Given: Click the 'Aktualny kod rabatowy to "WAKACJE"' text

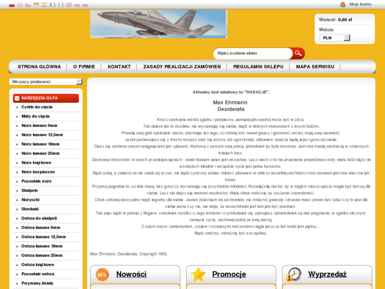Looking at the screenshot, I should [x=231, y=92].
